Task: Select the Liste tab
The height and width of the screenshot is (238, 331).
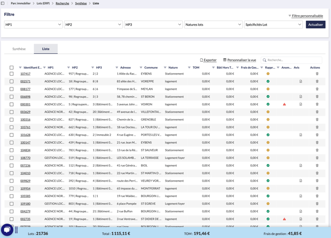Action: click(x=45, y=49)
